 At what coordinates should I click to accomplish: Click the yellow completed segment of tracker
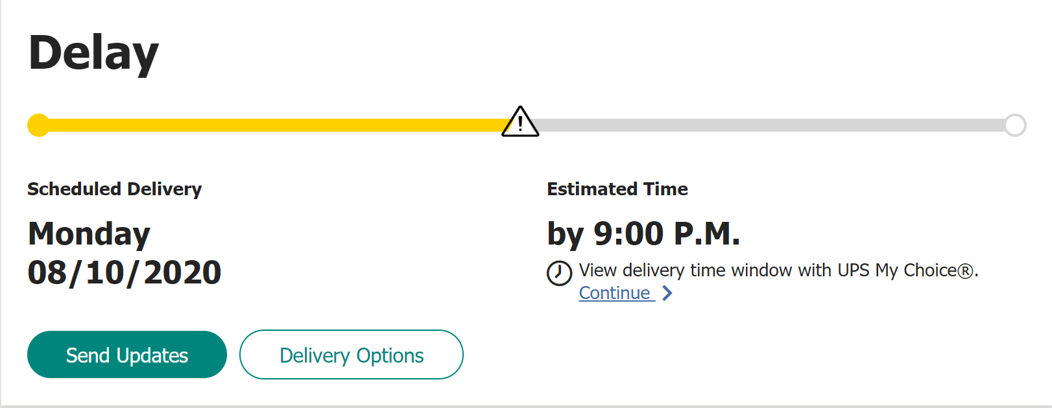click(272, 125)
